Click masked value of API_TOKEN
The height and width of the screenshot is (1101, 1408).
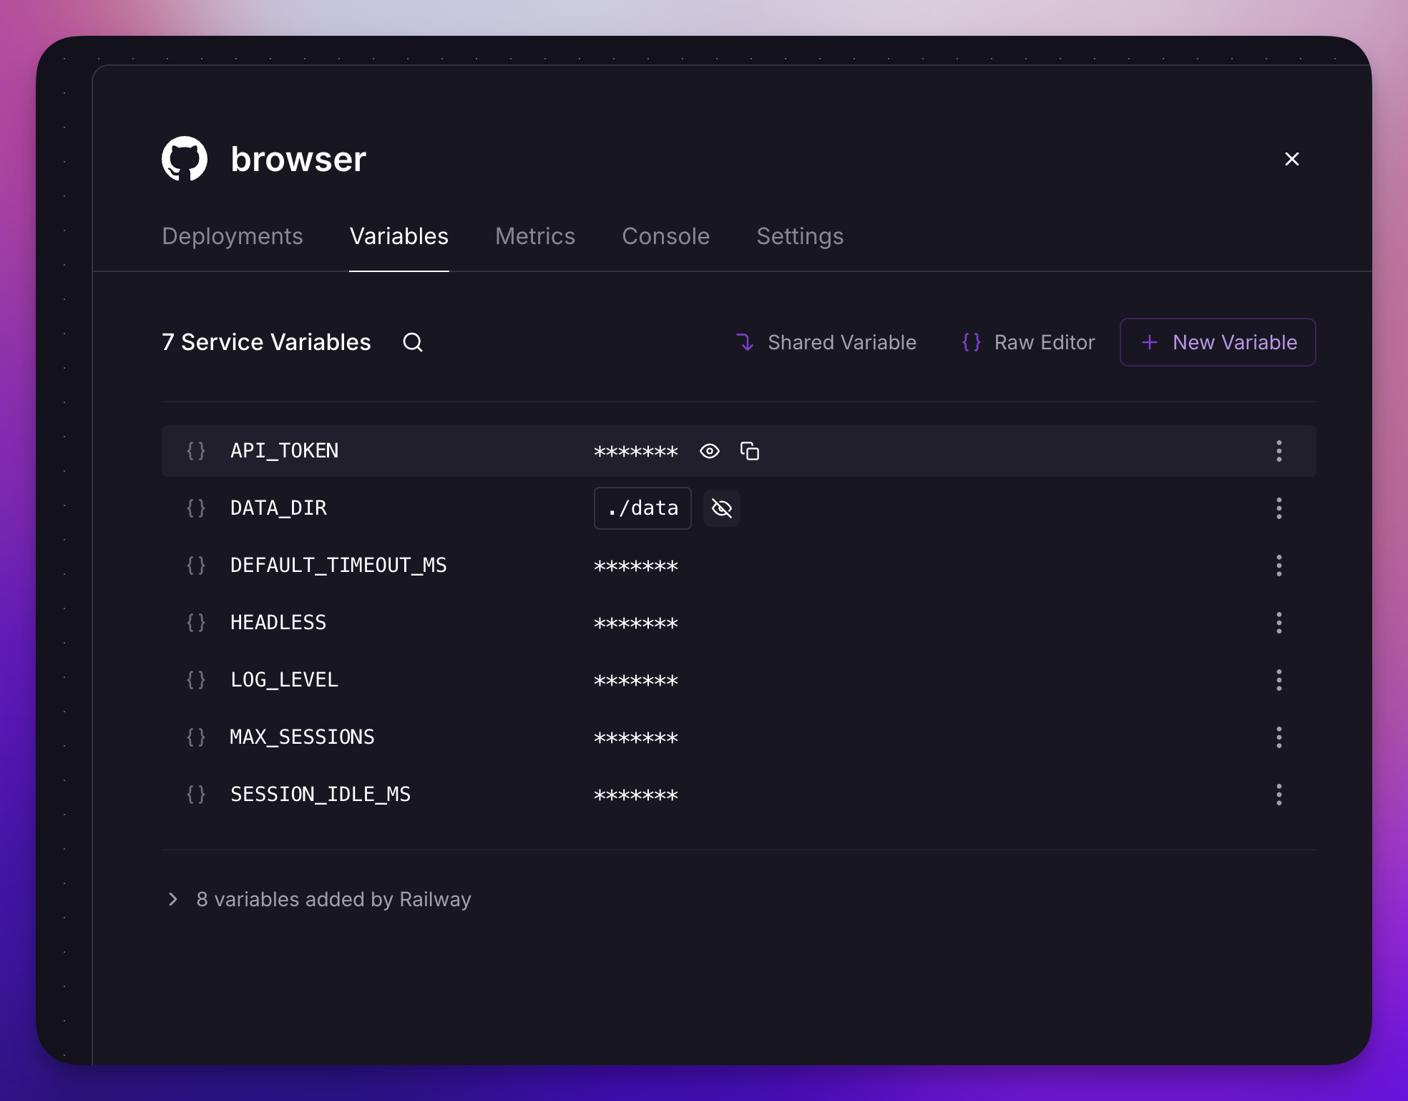[x=636, y=452]
